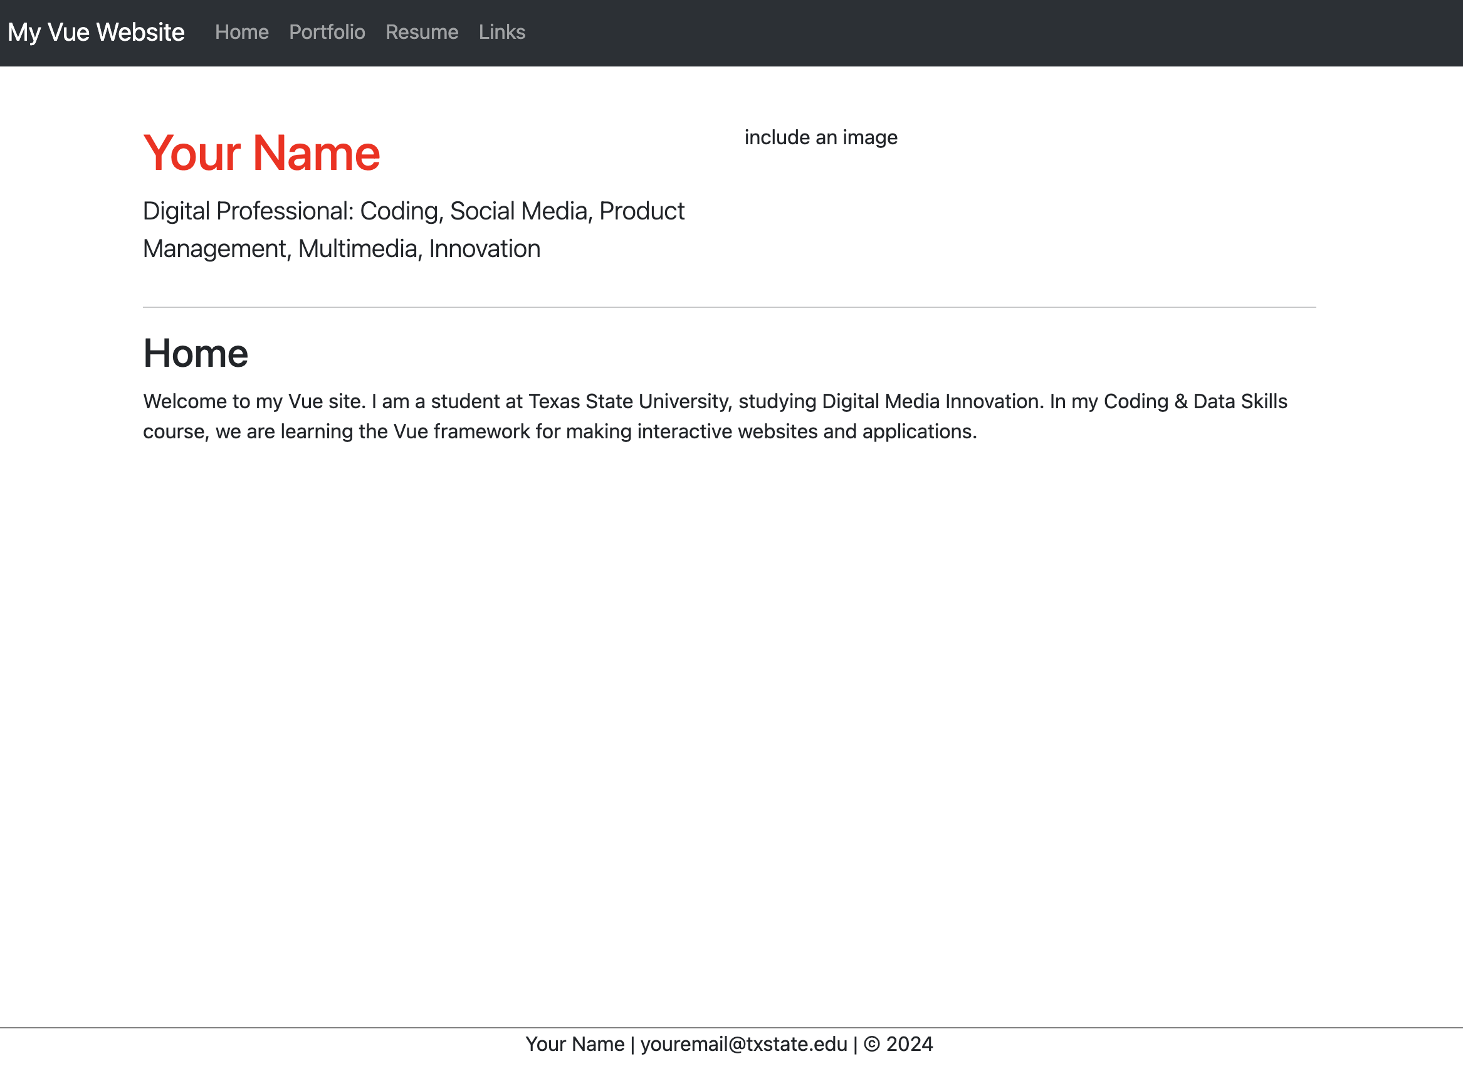The image size is (1463, 1066).
Task: Open the Home nav link
Action: (241, 32)
